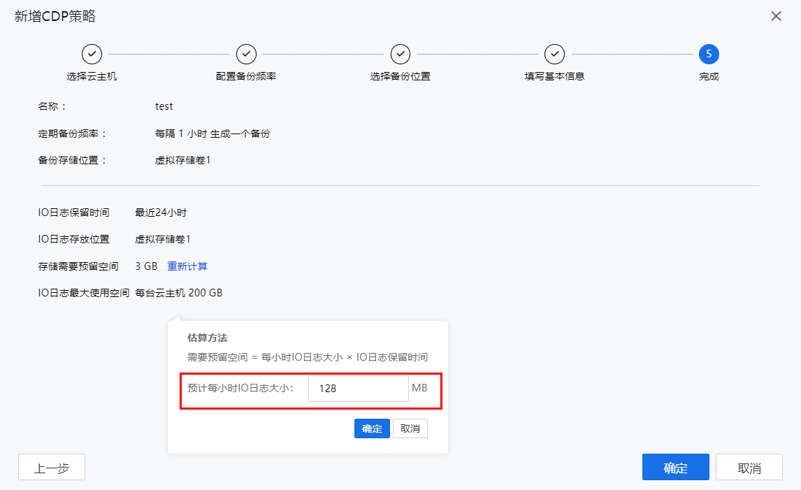Select the 选择备份位置 step label

click(400, 76)
